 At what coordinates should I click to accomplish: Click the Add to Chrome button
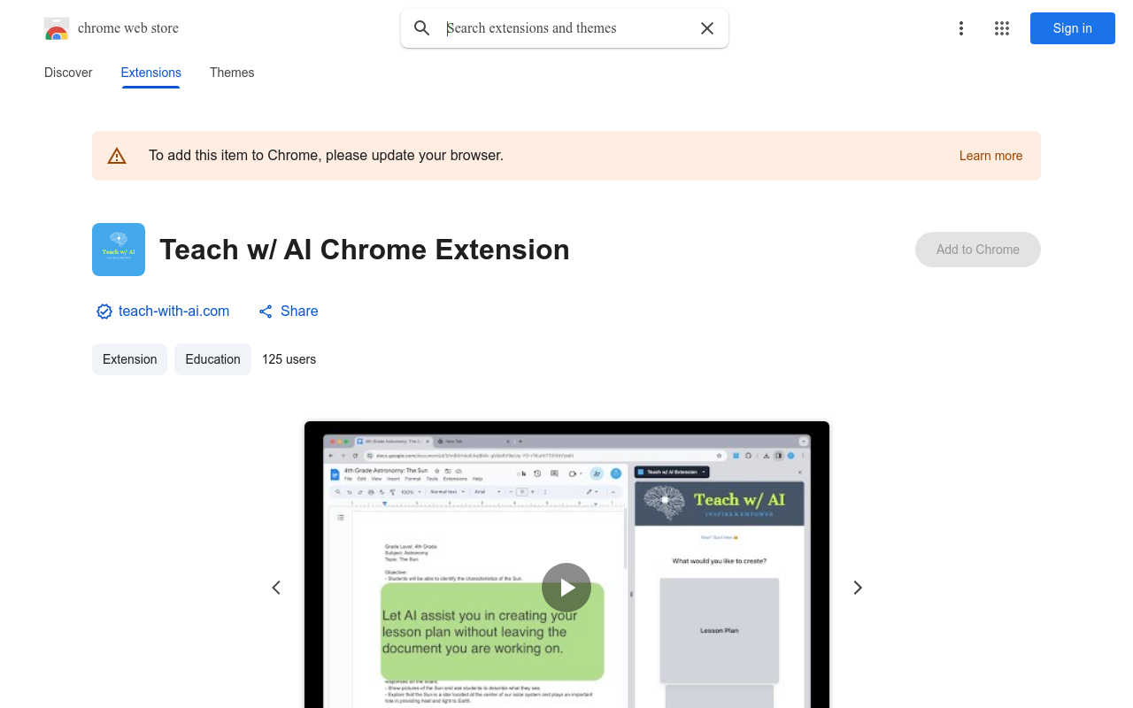978,250
